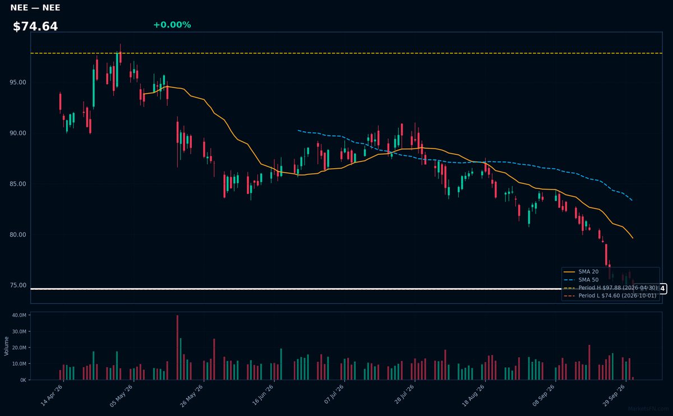Select the $74.64 current price
Viewport: 673px width, 416px height.
tap(35, 26)
